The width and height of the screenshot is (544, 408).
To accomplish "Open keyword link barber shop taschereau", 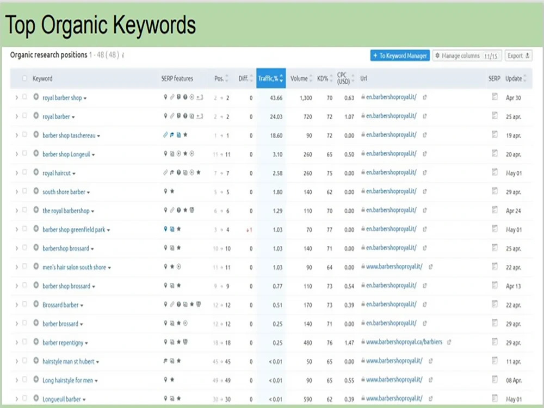I will coord(69,135).
